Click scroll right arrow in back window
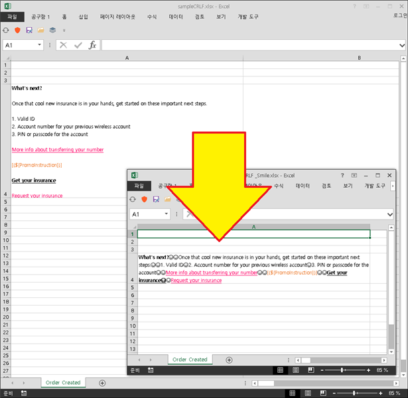Screen dimensions: 408x398 click(396, 383)
